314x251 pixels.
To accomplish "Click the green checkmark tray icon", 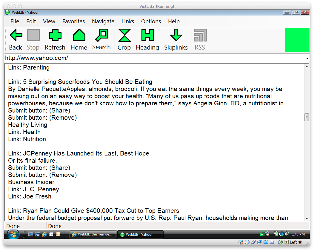I will [x=262, y=234].
